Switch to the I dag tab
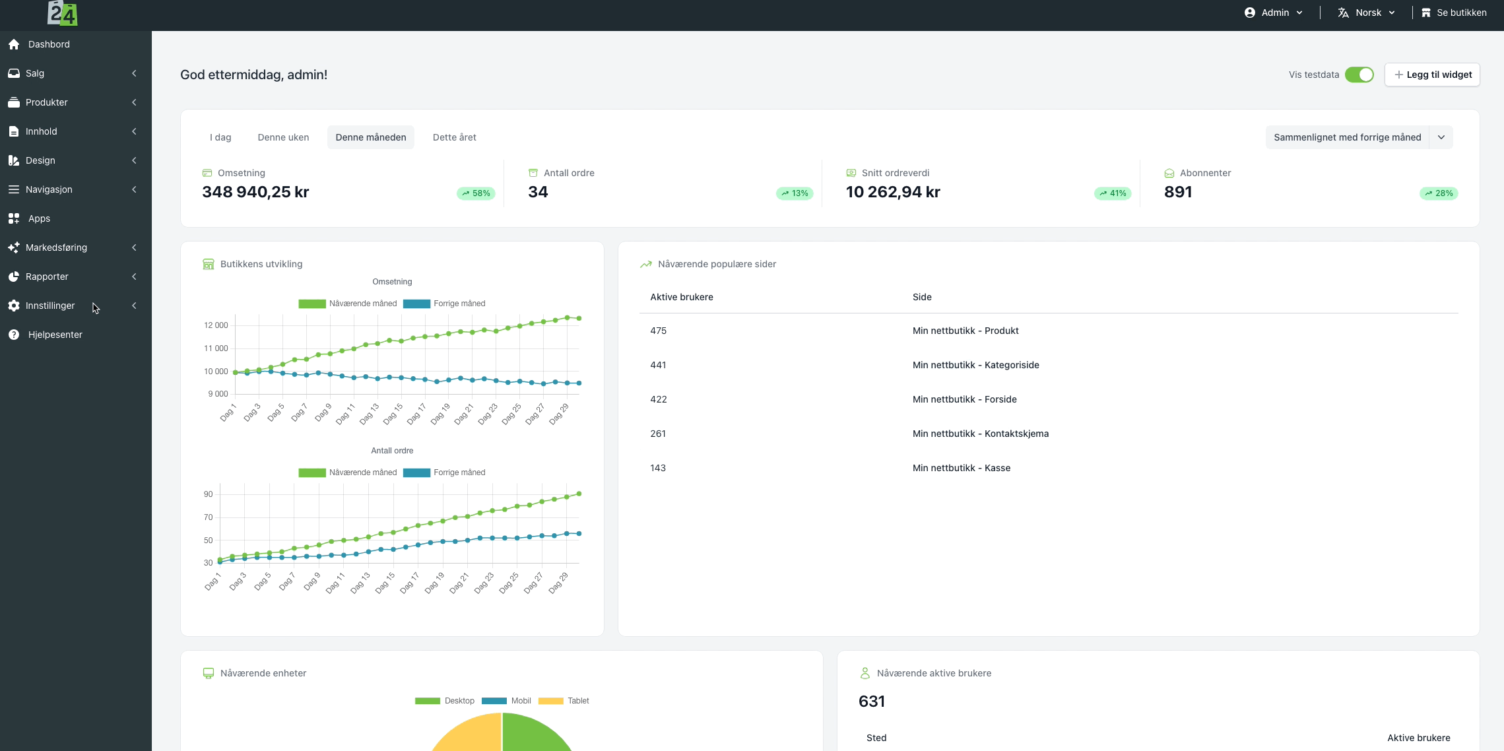1504x751 pixels. coord(220,137)
